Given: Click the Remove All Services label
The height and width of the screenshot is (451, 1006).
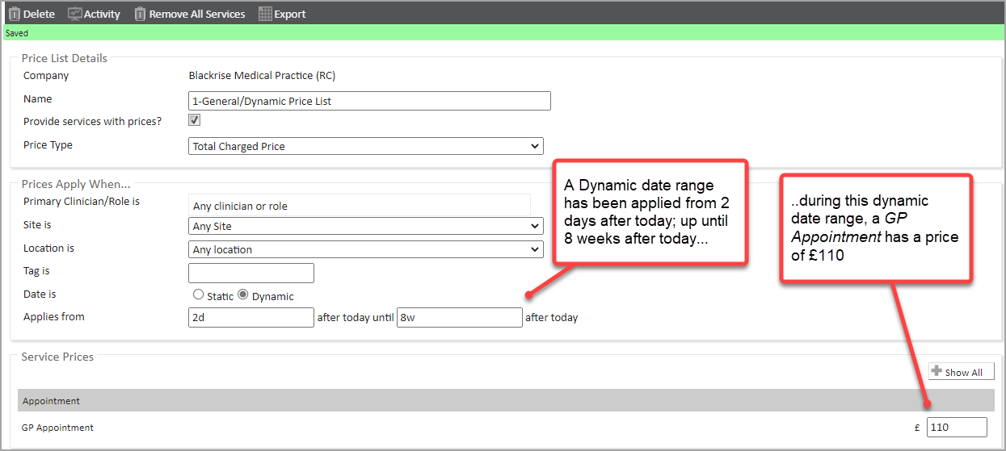Looking at the screenshot, I should pyautogui.click(x=197, y=14).
